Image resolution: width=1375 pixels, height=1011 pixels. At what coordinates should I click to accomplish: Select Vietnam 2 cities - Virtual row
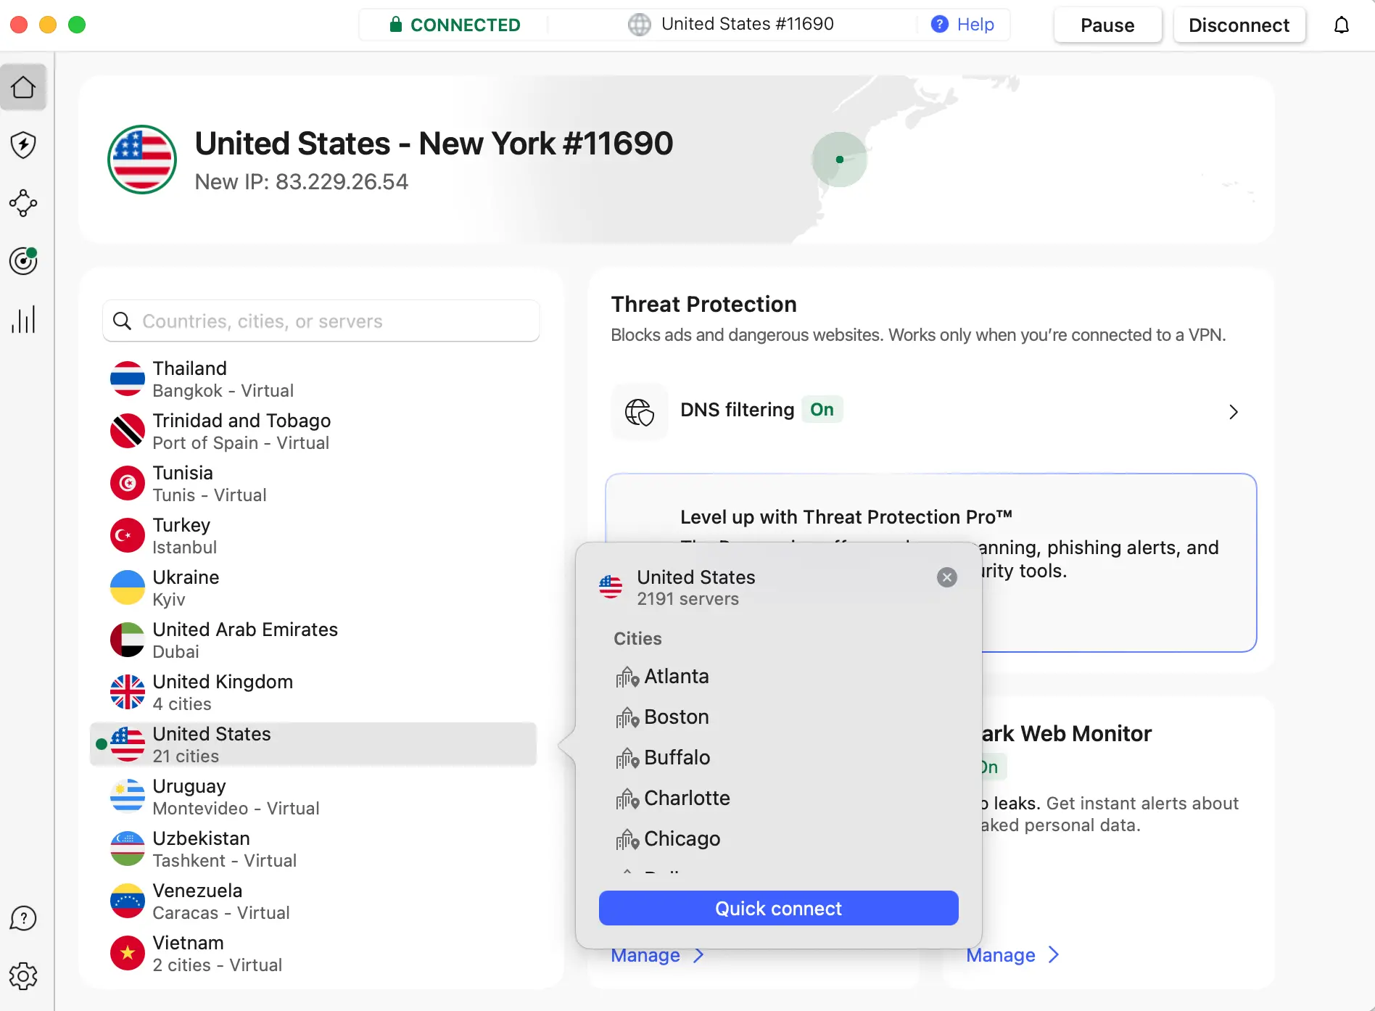[x=313, y=953]
